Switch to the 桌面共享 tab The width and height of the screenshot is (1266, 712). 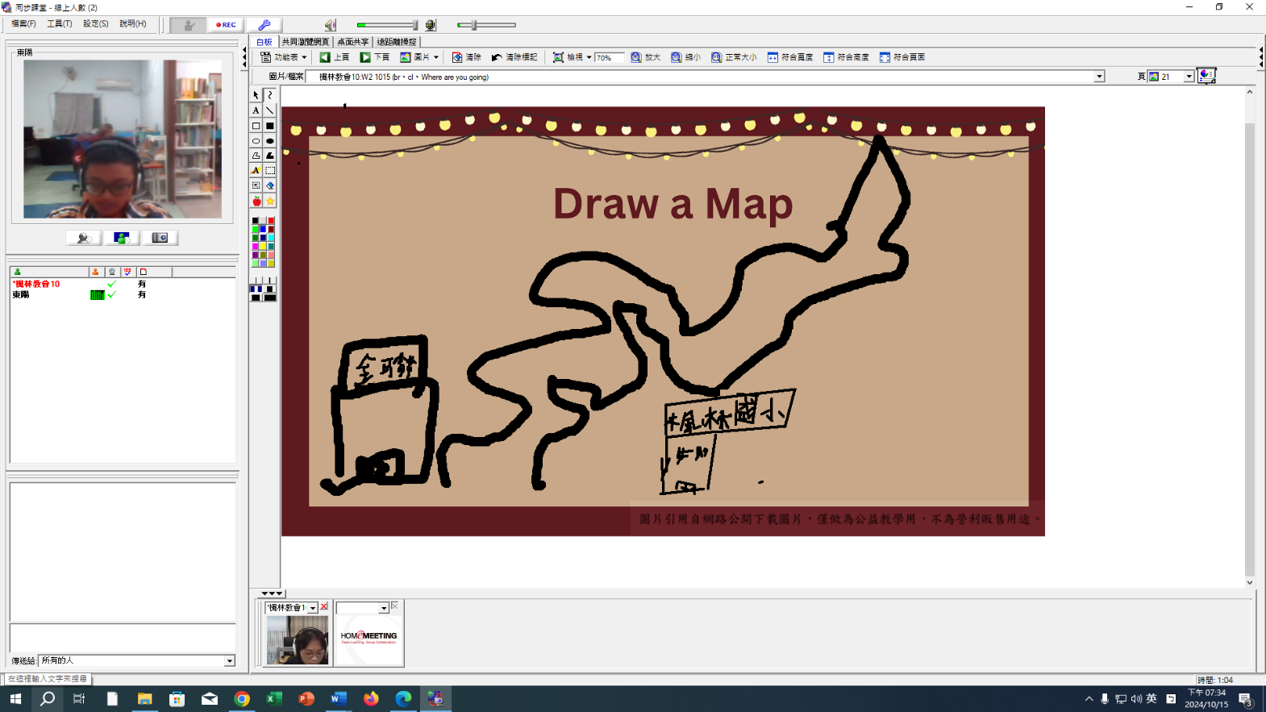point(352,42)
